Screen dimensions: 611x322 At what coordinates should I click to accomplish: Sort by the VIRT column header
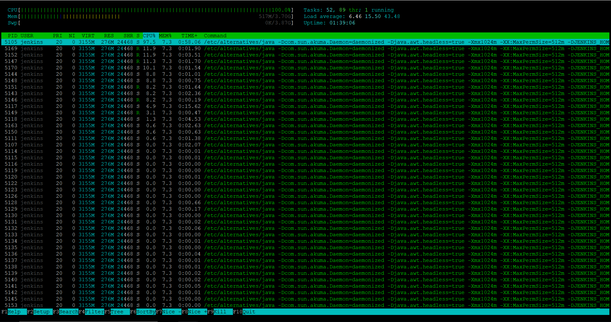tap(88, 36)
